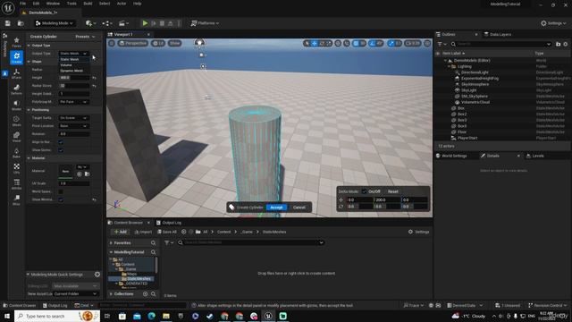
Task: Open the Deform tools category
Action: tap(16, 89)
